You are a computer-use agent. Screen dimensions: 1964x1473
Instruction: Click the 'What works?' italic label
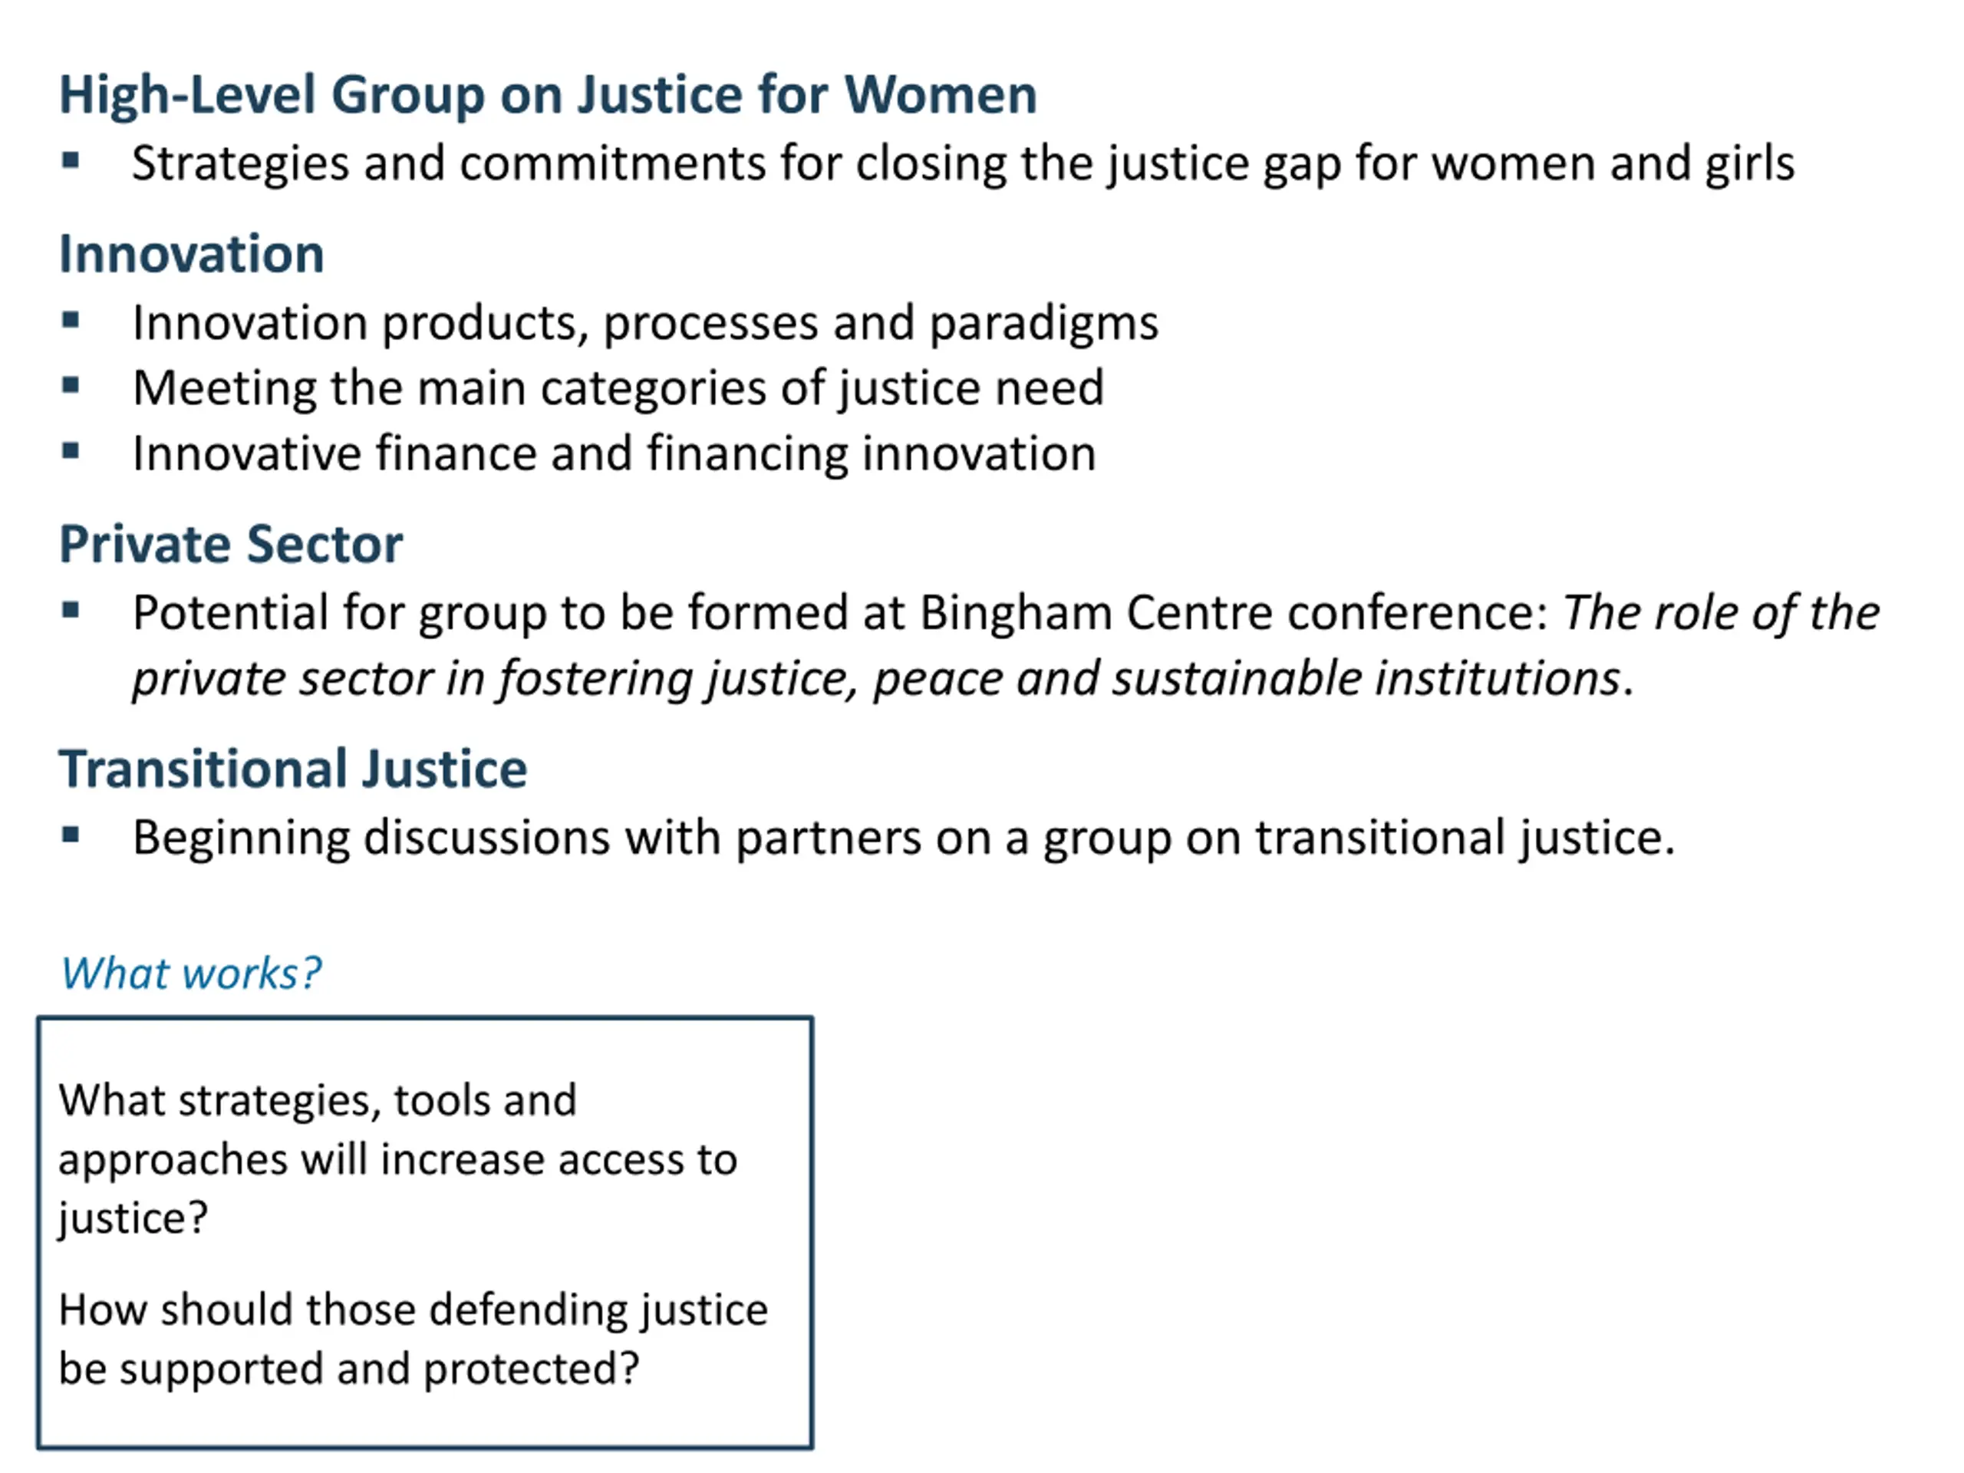(191, 973)
